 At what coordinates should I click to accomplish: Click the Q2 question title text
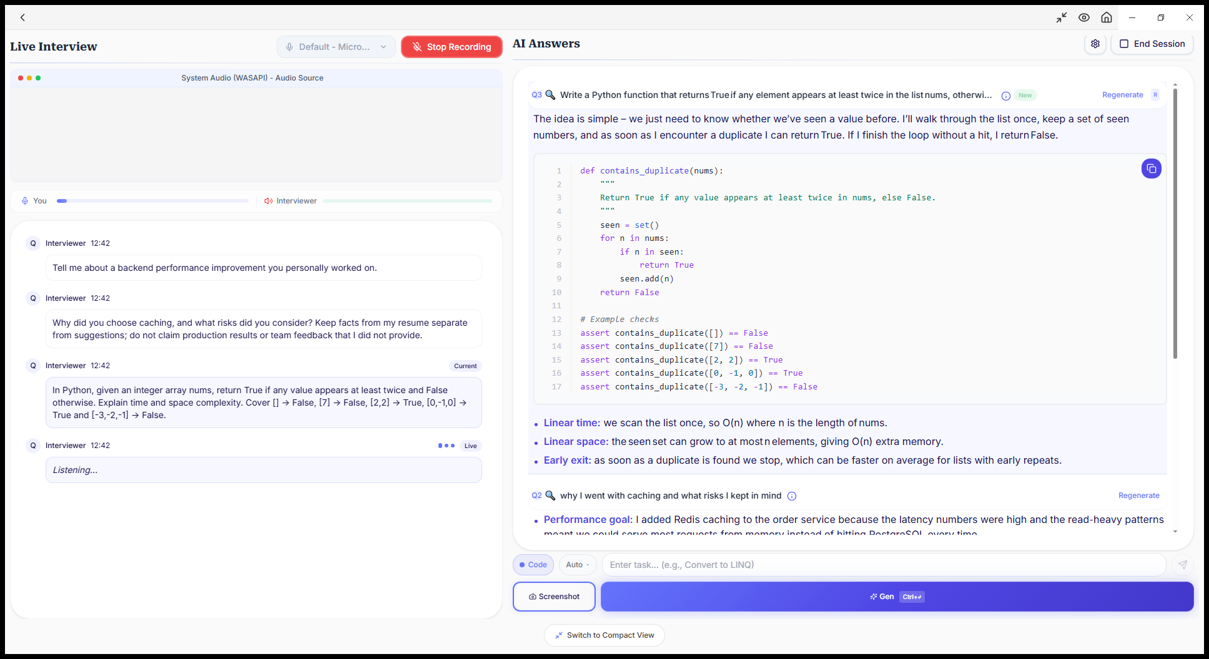[x=671, y=495]
